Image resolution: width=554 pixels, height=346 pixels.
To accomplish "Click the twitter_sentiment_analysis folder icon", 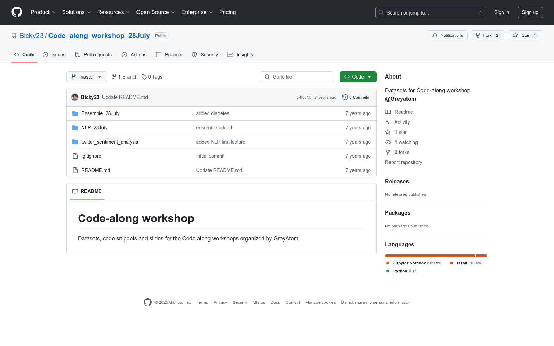I will pos(75,142).
